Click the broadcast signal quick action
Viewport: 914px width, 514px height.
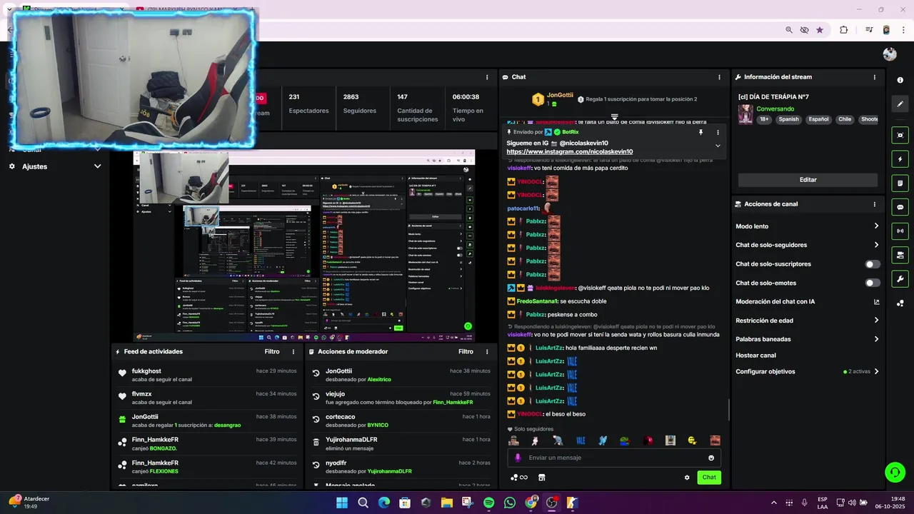900,231
